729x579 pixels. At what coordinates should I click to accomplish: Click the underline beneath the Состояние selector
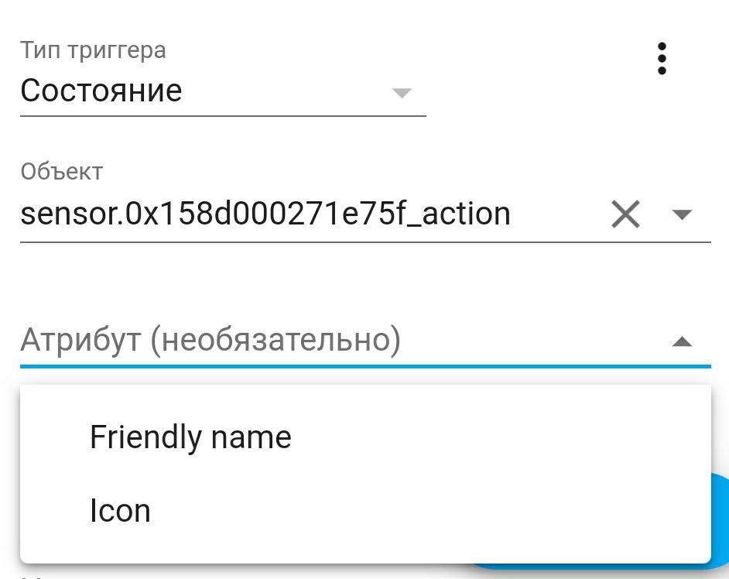[223, 116]
